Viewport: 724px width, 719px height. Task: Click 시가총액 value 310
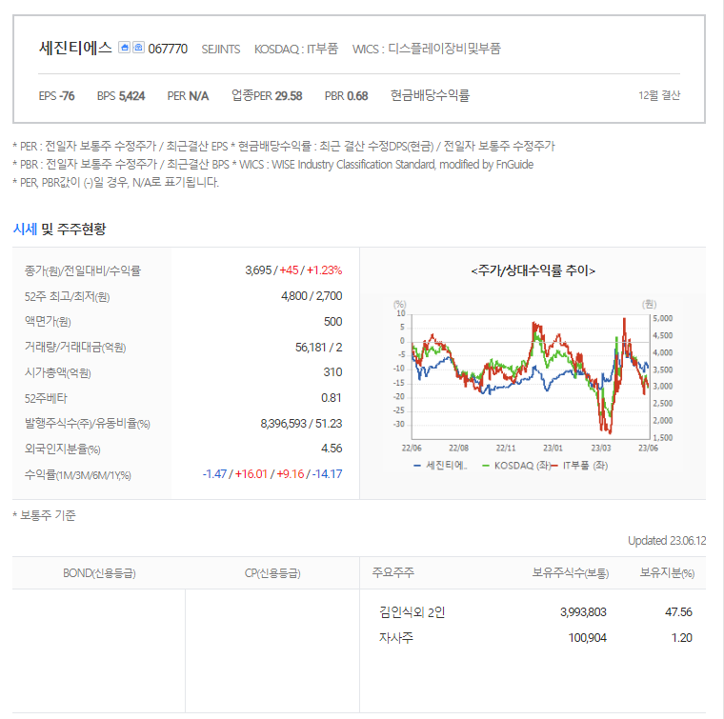click(x=332, y=372)
